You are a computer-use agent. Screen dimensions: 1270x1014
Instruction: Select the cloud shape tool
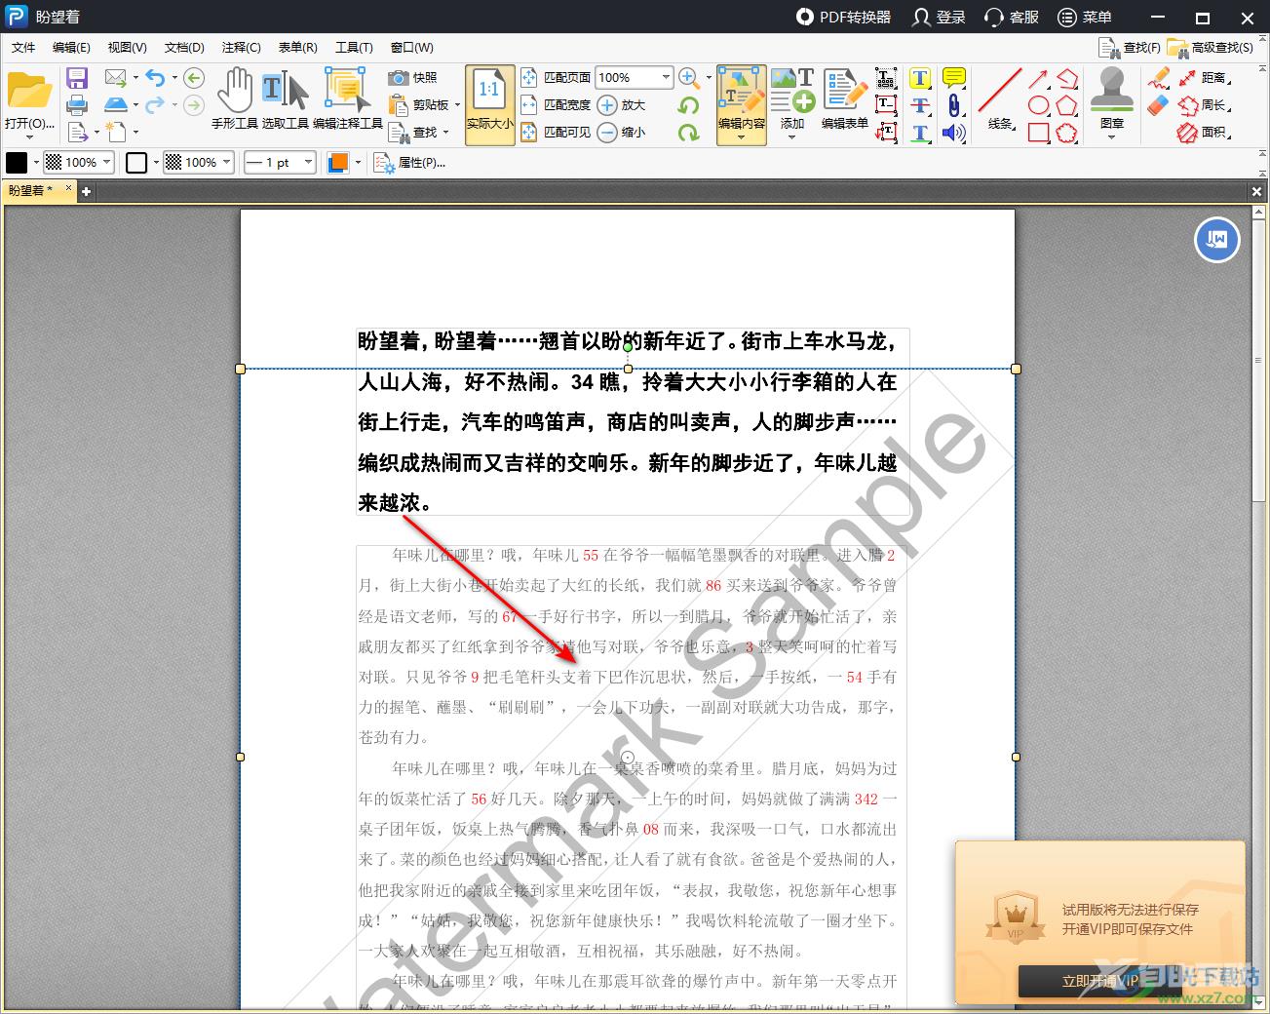click(1067, 133)
